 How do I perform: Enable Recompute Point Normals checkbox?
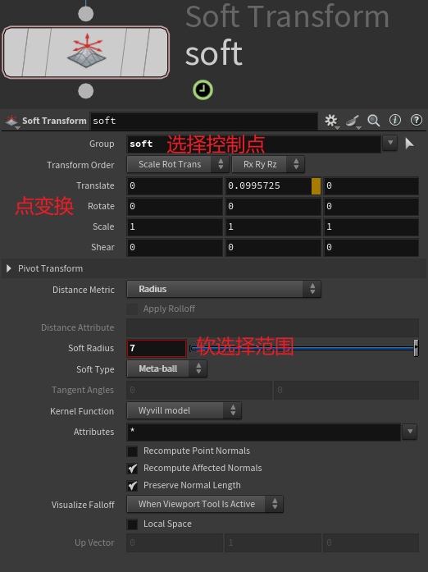(x=132, y=451)
